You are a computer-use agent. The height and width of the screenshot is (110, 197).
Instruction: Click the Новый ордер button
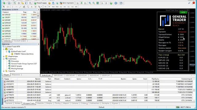[x=40, y=3]
